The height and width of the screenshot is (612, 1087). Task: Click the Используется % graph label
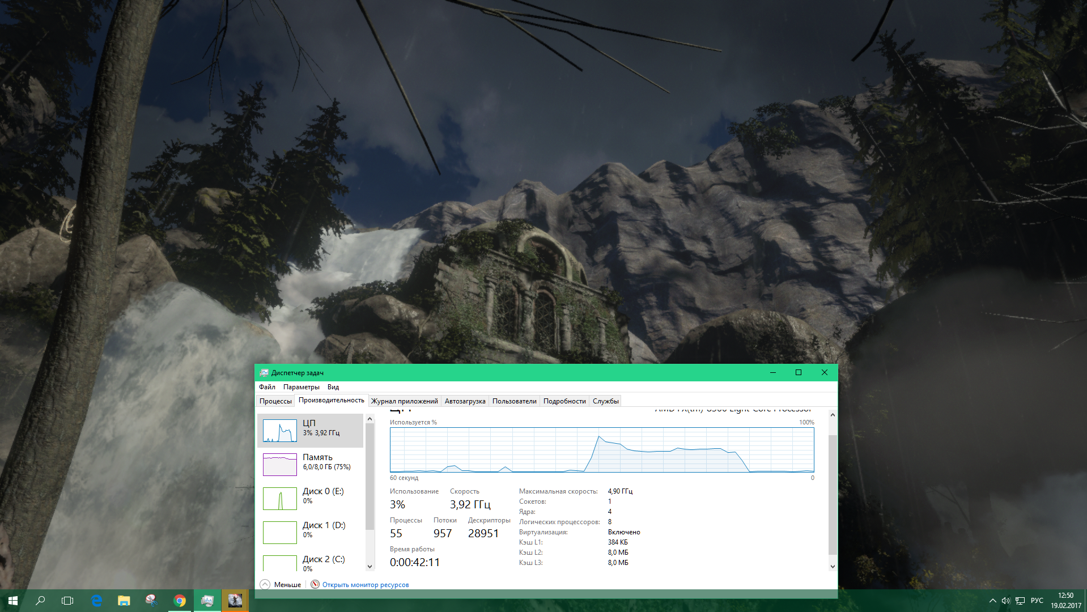[x=413, y=422]
